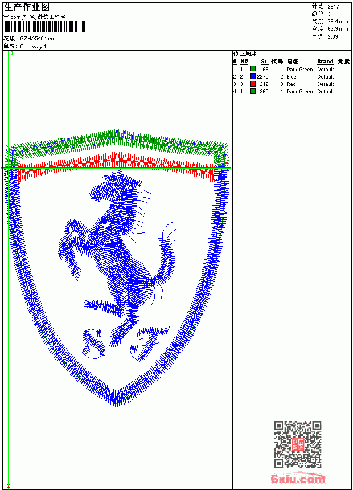The image size is (353, 490).
Task: Select the Blue row with 2275 stitches
Action: click(x=292, y=76)
